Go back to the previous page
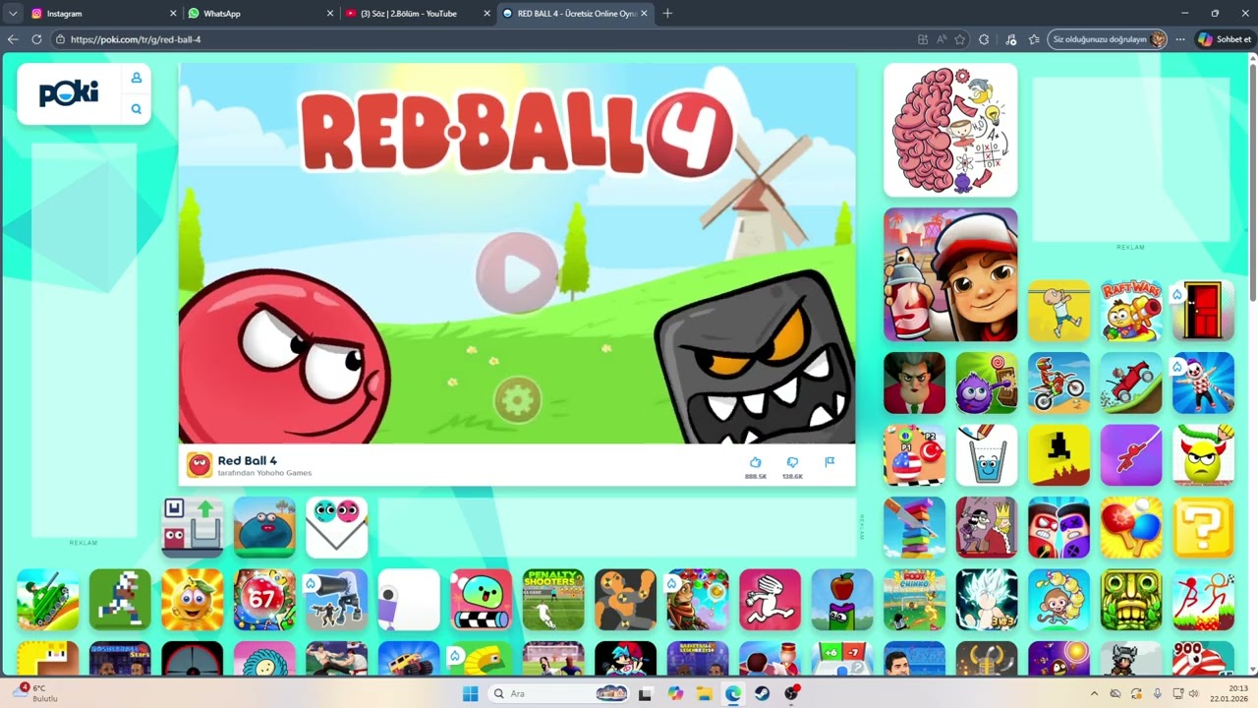Image resolution: width=1258 pixels, height=708 pixels. coord(13,39)
